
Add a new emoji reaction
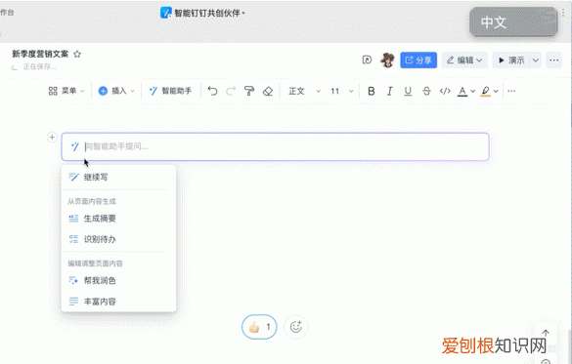pyautogui.click(x=296, y=327)
